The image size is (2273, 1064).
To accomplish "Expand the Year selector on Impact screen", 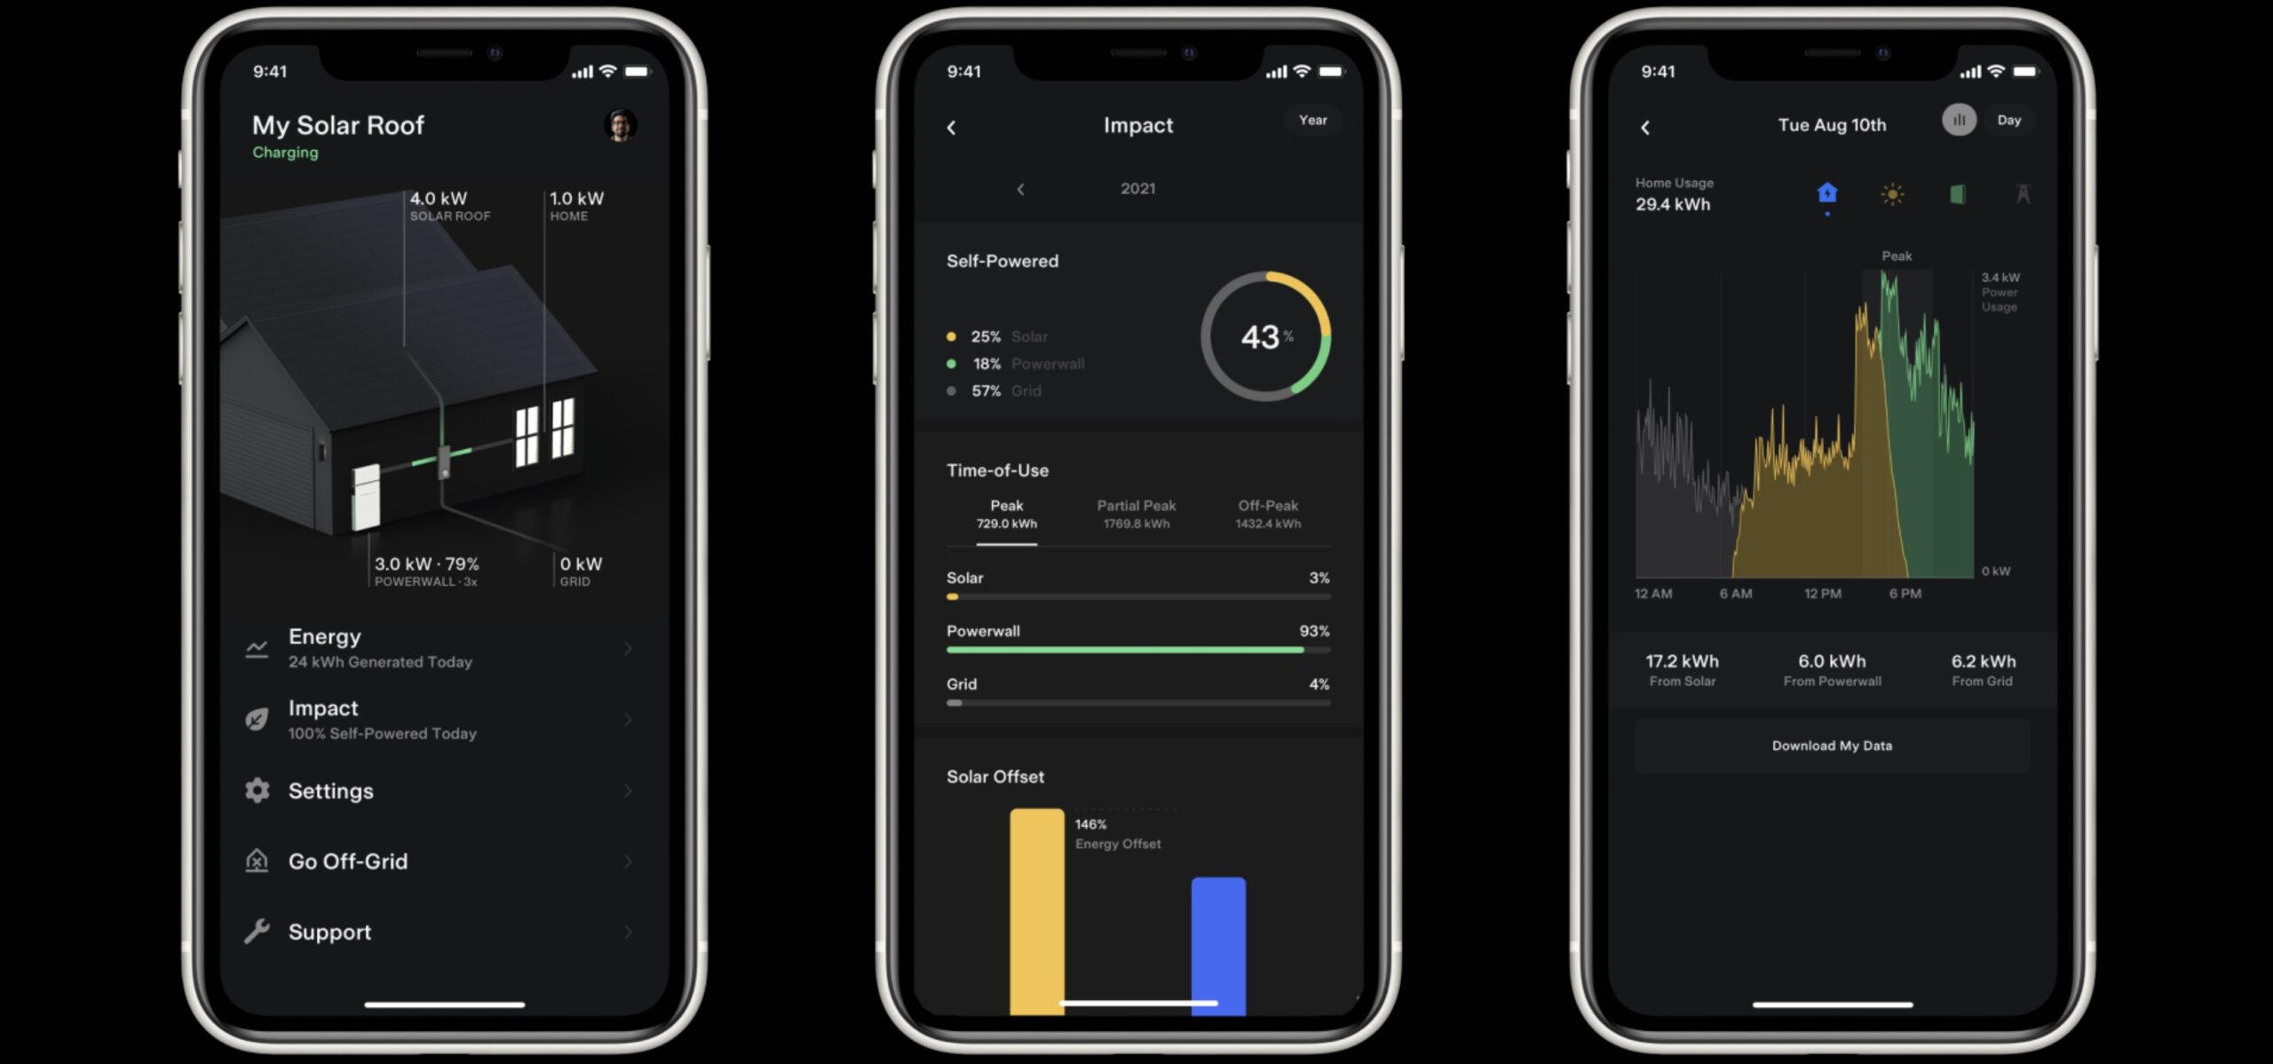I will (x=1312, y=121).
